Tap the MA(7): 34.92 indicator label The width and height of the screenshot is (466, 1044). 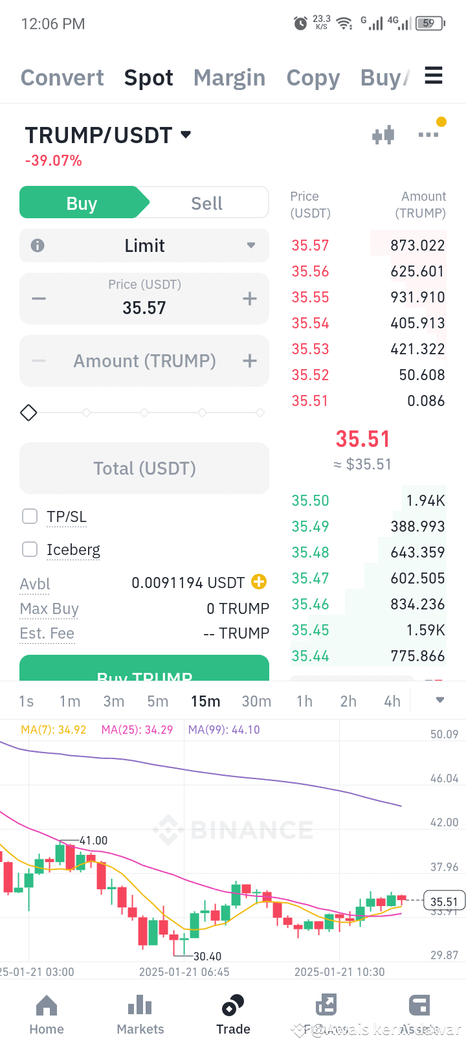(54, 730)
